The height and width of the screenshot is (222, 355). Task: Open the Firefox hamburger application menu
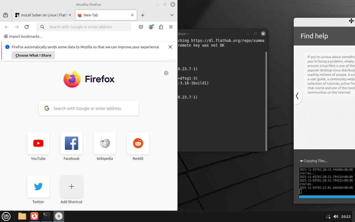click(x=171, y=27)
